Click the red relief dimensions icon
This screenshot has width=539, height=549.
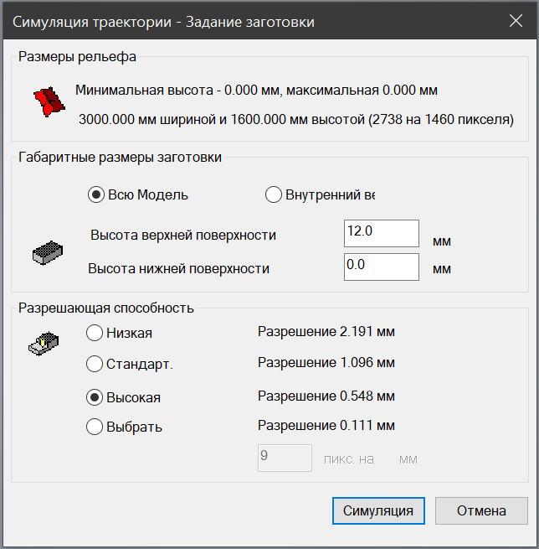(x=49, y=101)
